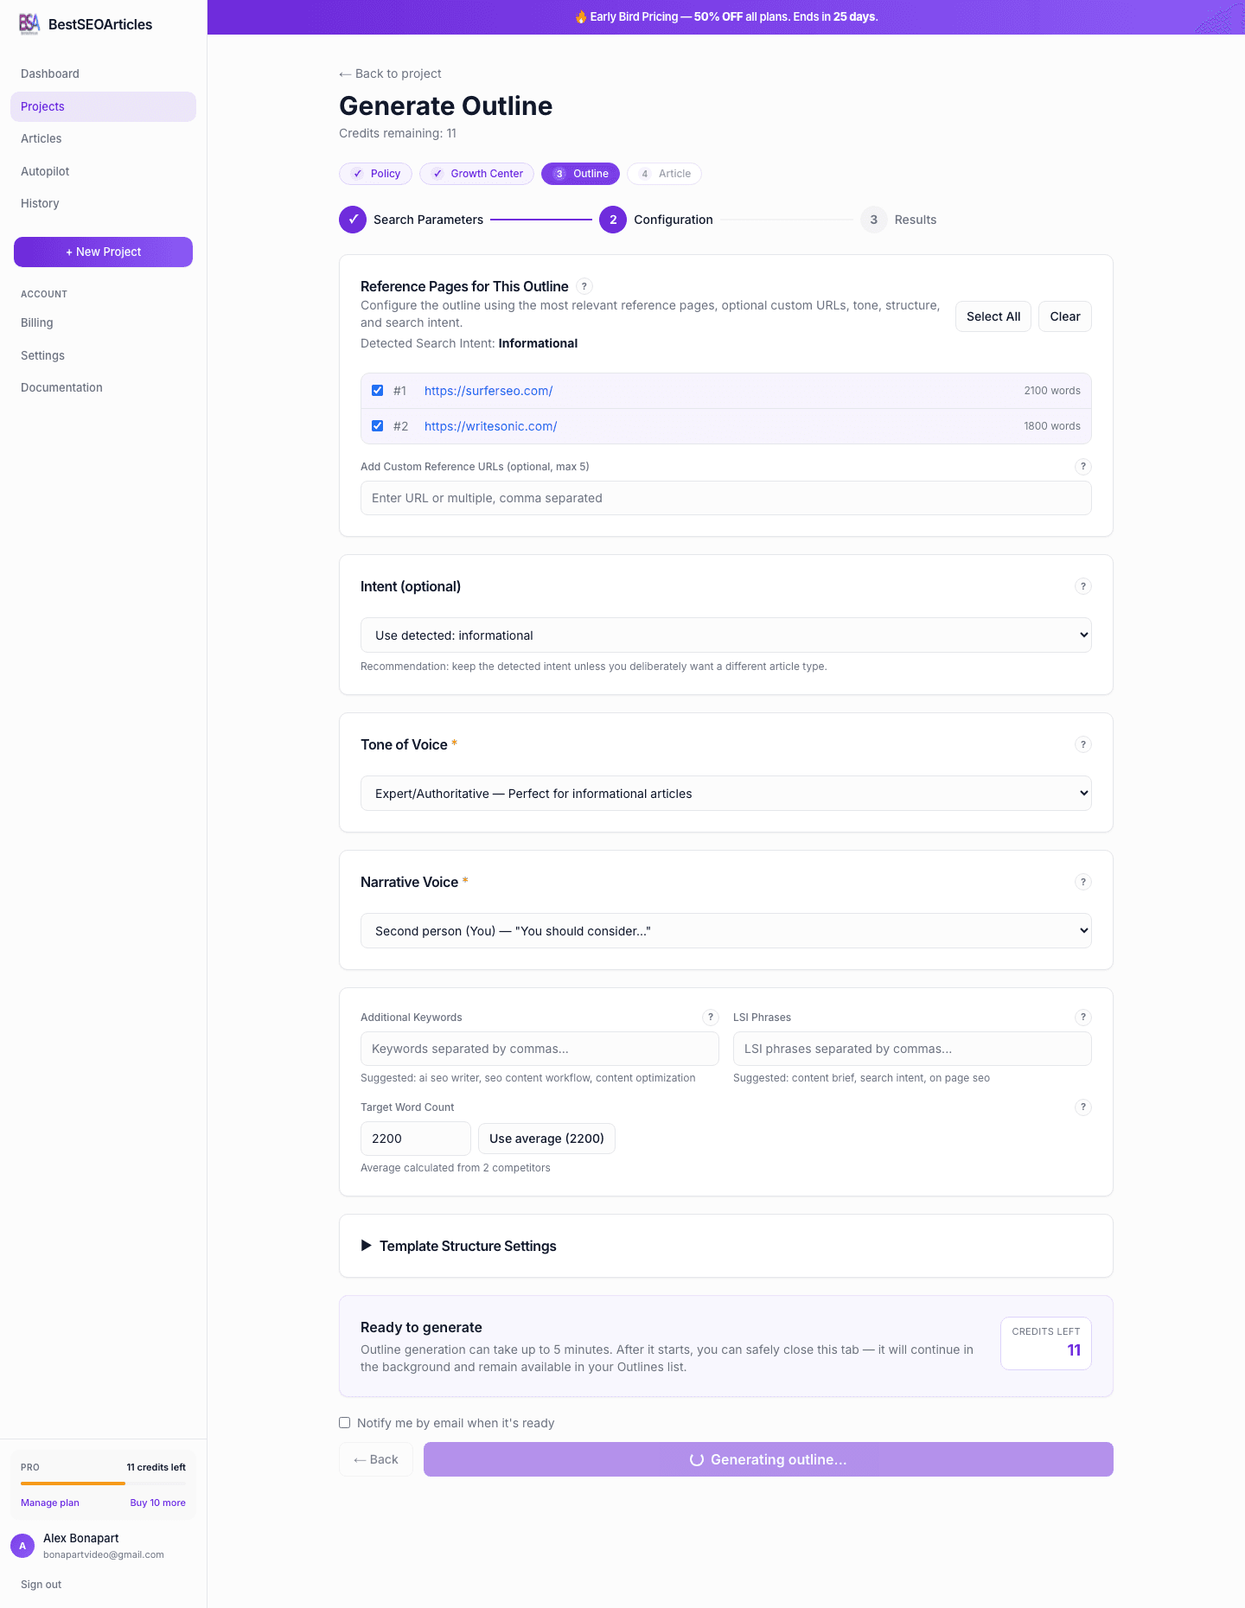Open Articles in the sidebar

41,138
